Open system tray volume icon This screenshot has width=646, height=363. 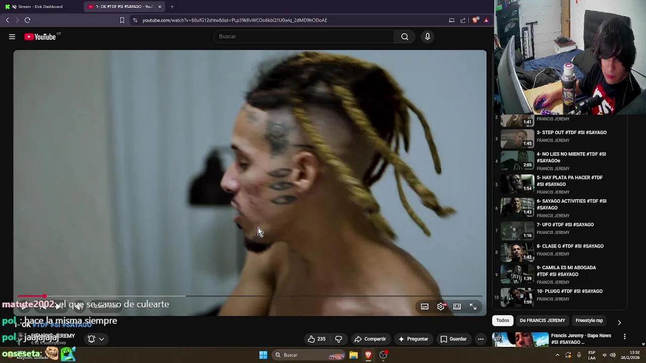pyautogui.click(x=612, y=355)
